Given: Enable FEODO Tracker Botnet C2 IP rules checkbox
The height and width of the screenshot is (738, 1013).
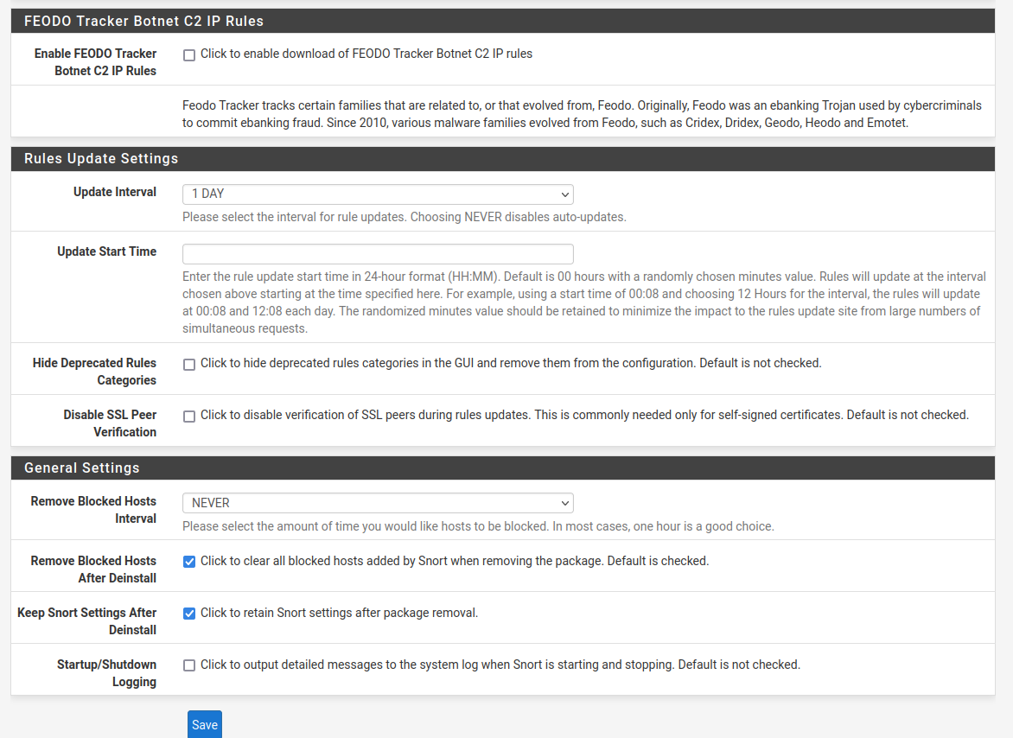Looking at the screenshot, I should (189, 55).
